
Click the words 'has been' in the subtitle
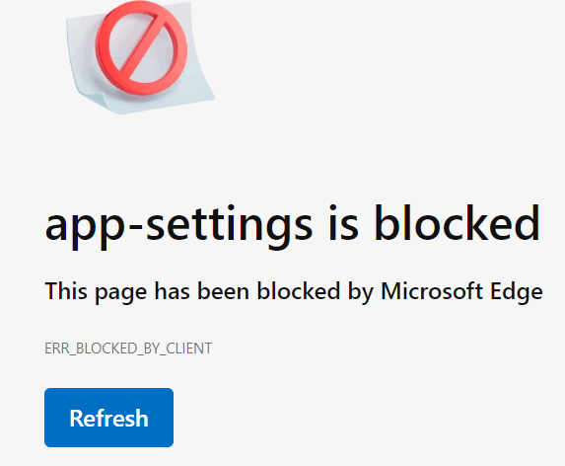202,290
